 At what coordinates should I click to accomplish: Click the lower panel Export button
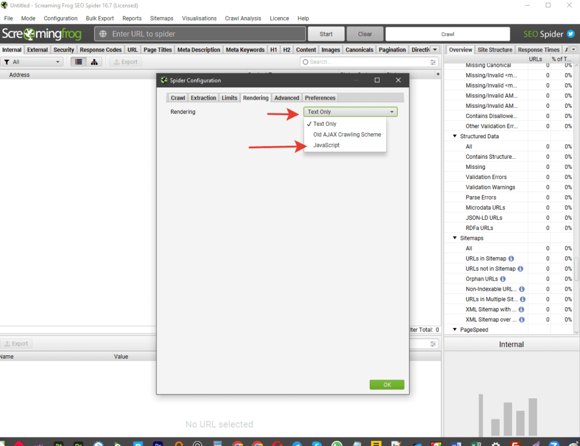point(16,344)
